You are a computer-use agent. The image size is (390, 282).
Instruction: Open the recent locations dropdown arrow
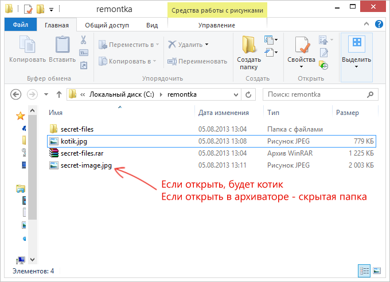click(46, 94)
